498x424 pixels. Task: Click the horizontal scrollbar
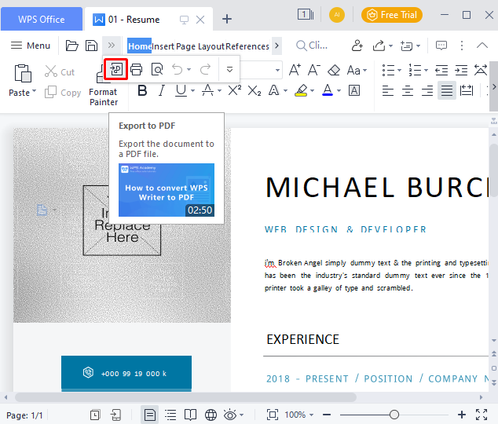click(186, 397)
